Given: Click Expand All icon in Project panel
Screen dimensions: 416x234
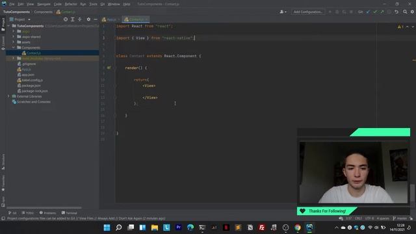Looking at the screenshot, I should click(x=72, y=19).
